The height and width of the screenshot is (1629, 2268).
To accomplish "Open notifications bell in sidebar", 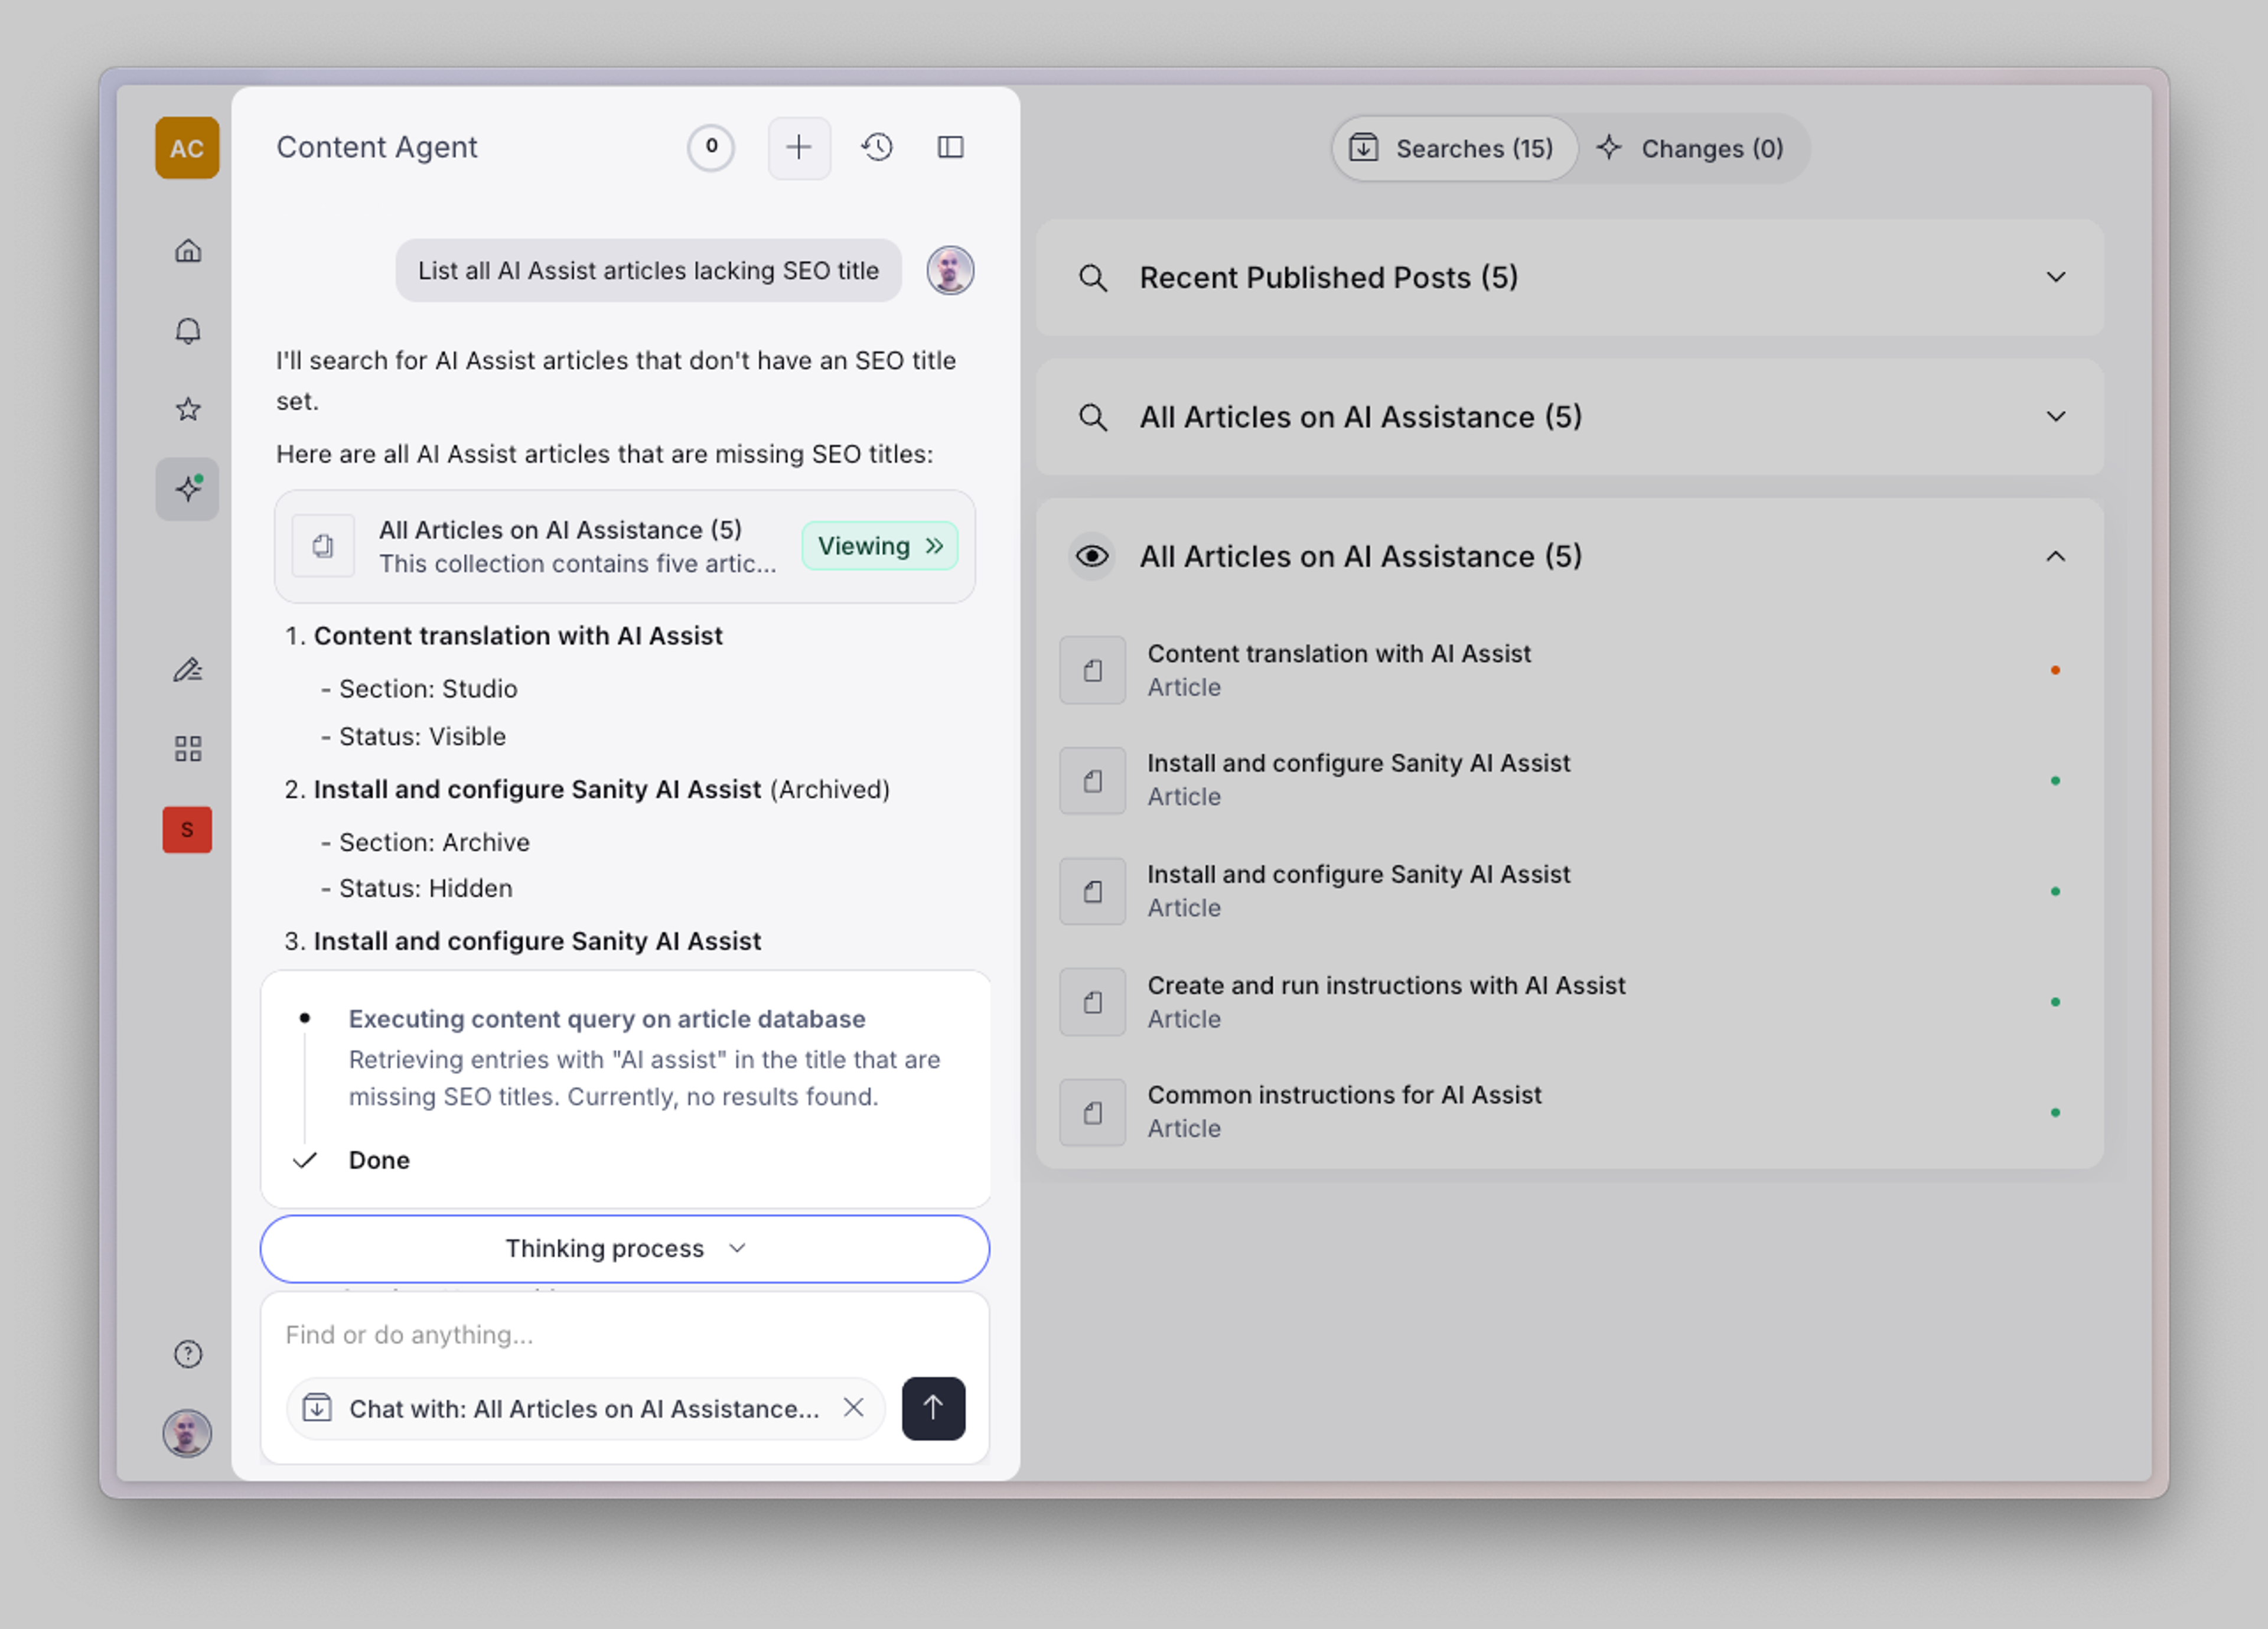I will (x=188, y=330).
